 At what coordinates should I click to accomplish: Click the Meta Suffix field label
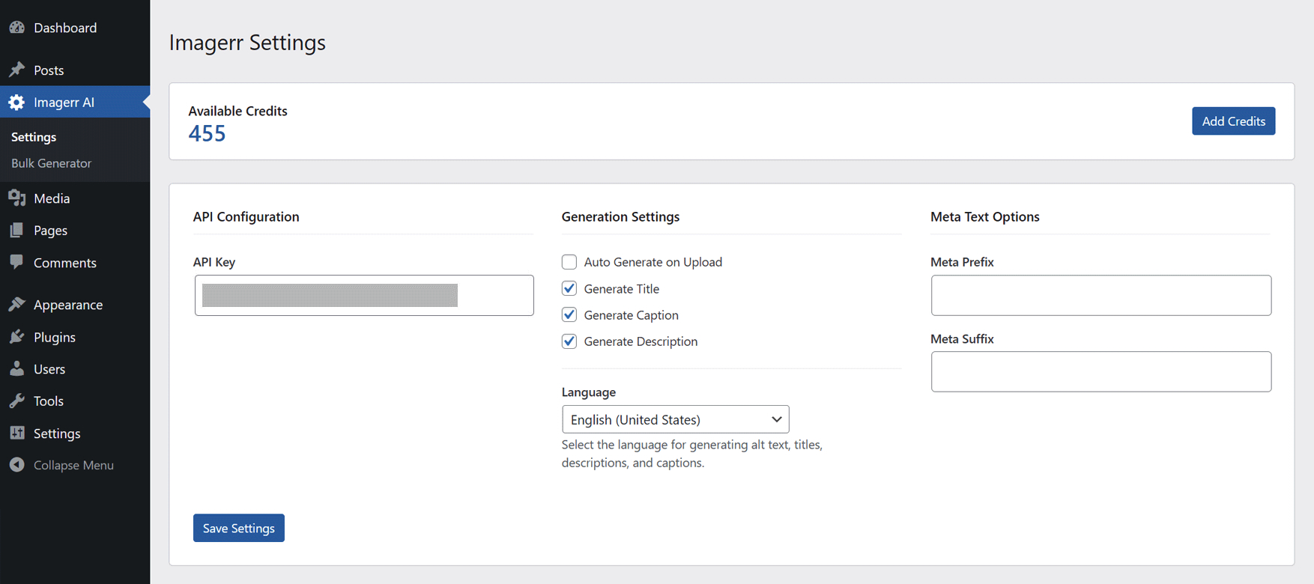click(962, 339)
